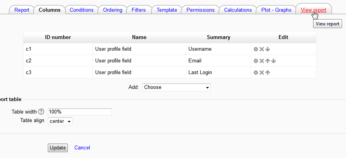The height and width of the screenshot is (158, 346).
Task: Click the Table width help icon
Action: [41, 112]
